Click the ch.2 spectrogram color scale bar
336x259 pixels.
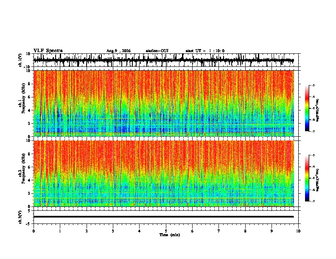pyautogui.click(x=307, y=178)
